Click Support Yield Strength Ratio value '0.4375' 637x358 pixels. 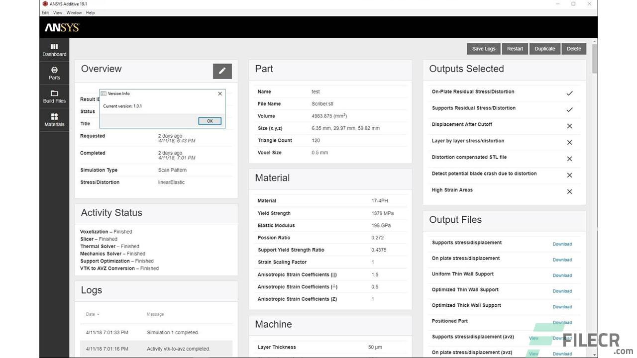click(x=379, y=250)
